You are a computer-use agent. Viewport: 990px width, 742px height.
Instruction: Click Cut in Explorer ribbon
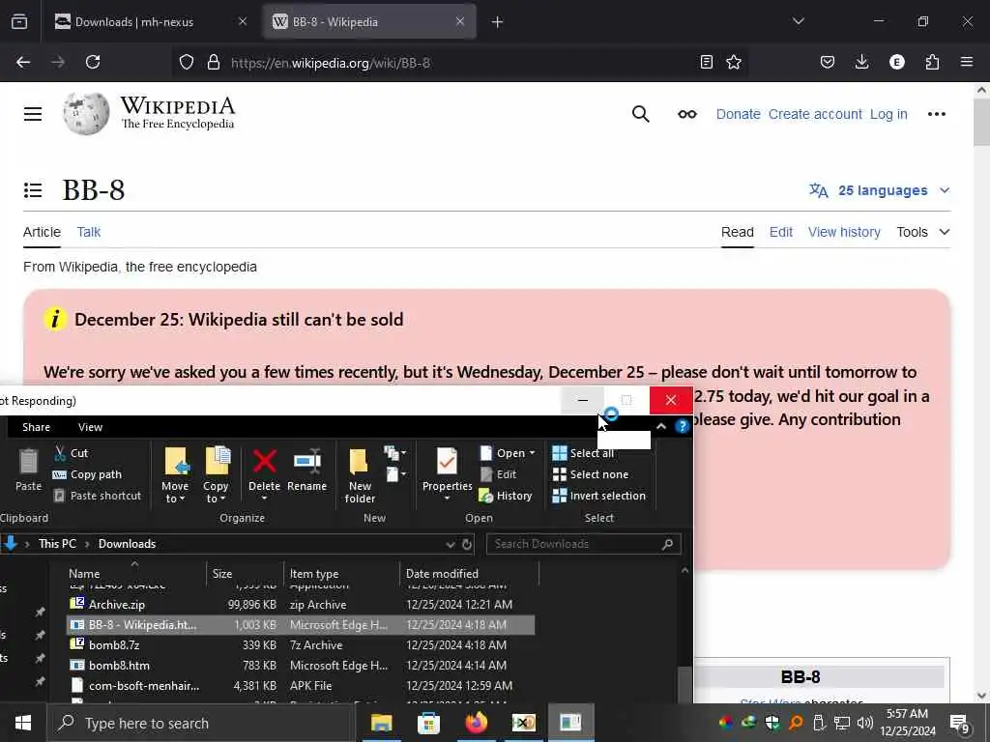click(71, 453)
